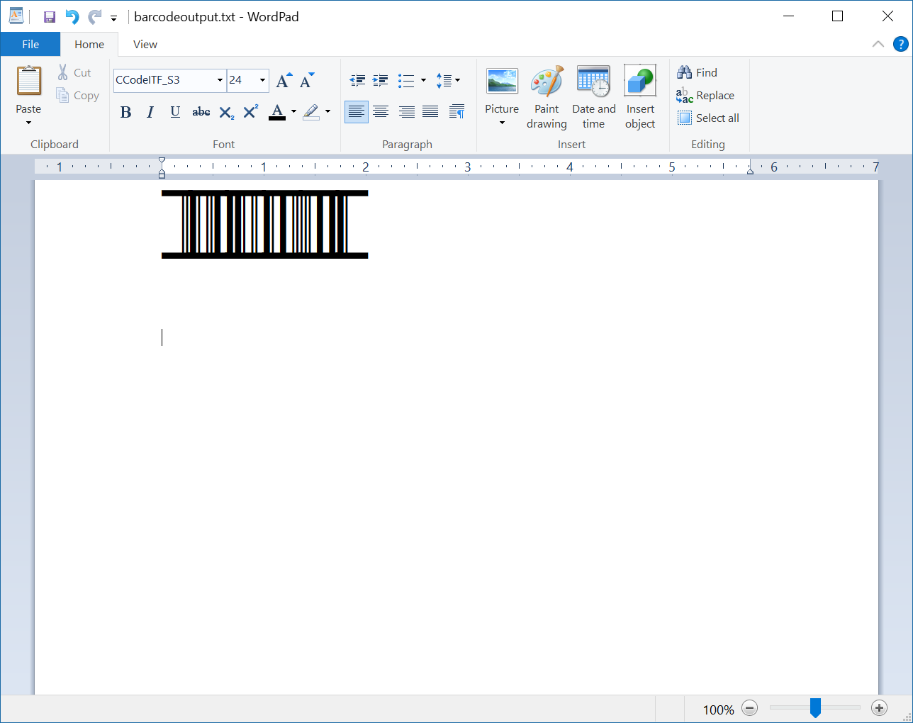Switch to the View tab
Image resolution: width=913 pixels, height=723 pixels.
click(145, 44)
